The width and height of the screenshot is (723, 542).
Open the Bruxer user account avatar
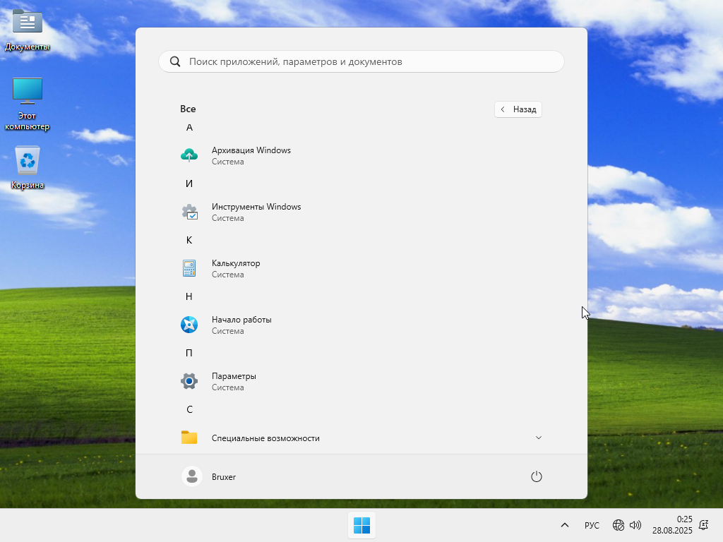[192, 476]
